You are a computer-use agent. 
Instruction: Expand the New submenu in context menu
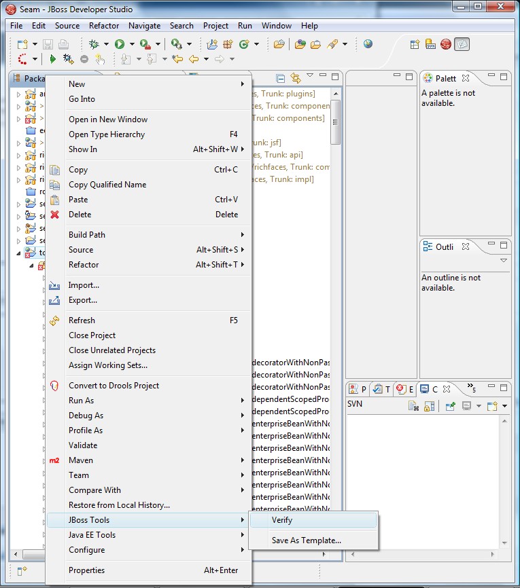coord(149,84)
